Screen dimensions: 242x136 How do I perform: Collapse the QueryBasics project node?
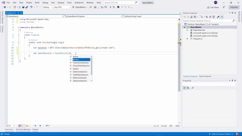(x=185, y=27)
